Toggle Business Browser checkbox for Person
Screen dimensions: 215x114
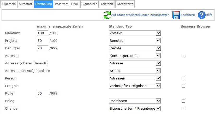point(183,78)
